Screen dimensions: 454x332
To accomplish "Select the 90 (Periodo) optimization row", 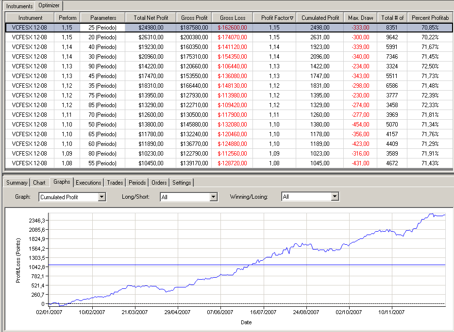I will (x=103, y=66).
